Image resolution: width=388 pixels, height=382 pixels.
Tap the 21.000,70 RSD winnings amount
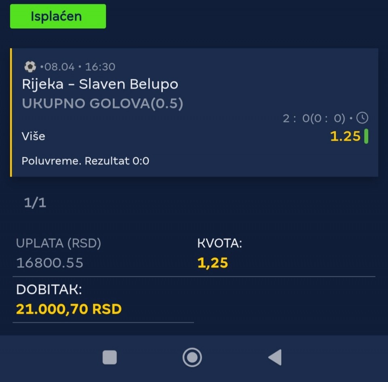pos(69,309)
